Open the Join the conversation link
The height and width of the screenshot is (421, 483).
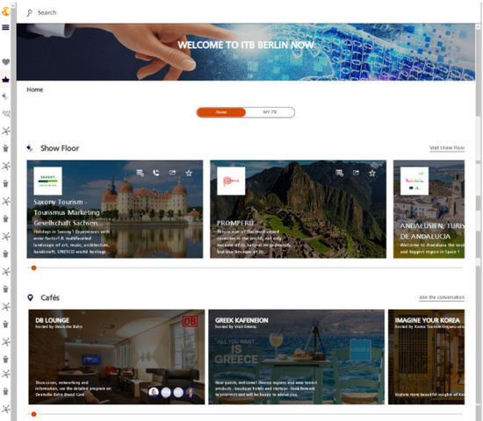pos(442,297)
